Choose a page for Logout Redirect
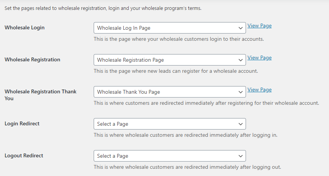The image size is (329, 176). (x=169, y=156)
